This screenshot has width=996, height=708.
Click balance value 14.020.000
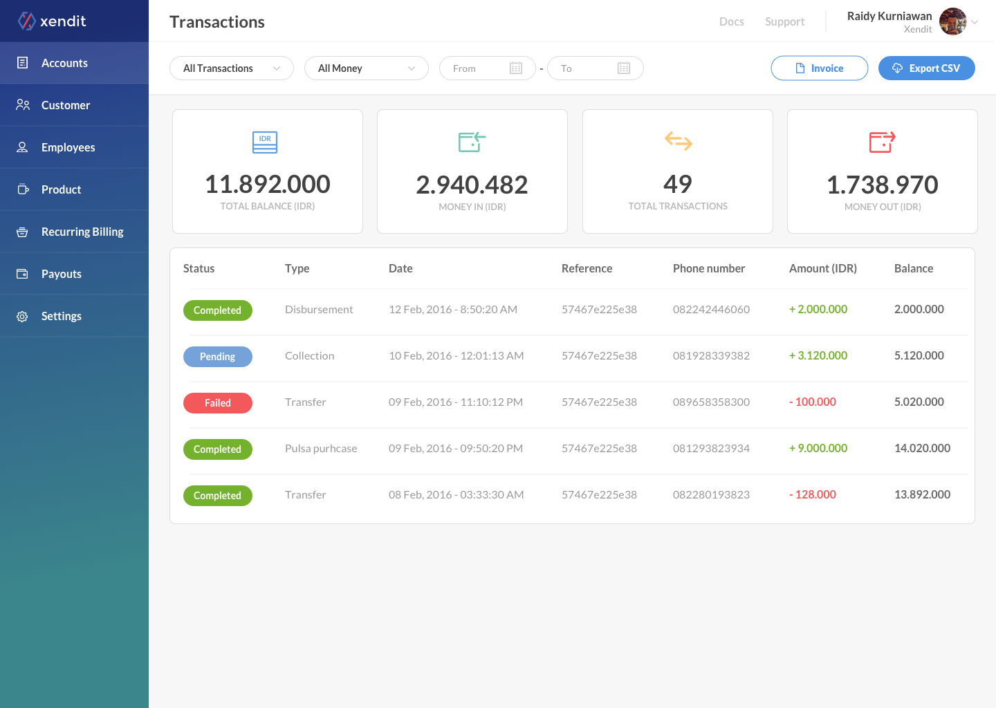coord(923,448)
